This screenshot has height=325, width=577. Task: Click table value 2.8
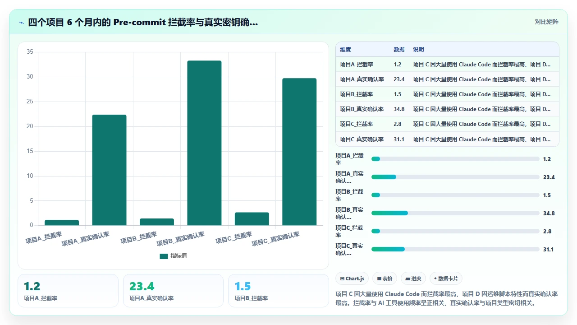point(397,124)
